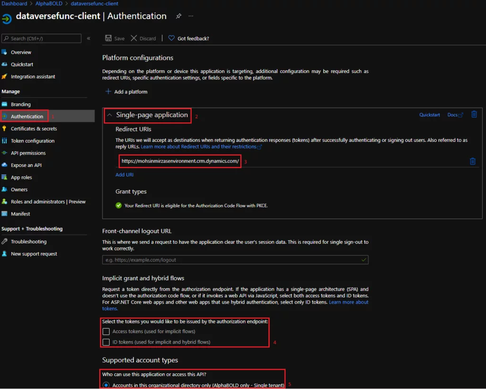Delete the dynamics.com redirect URI via trash icon
The width and height of the screenshot is (486, 389).
pyautogui.click(x=472, y=161)
